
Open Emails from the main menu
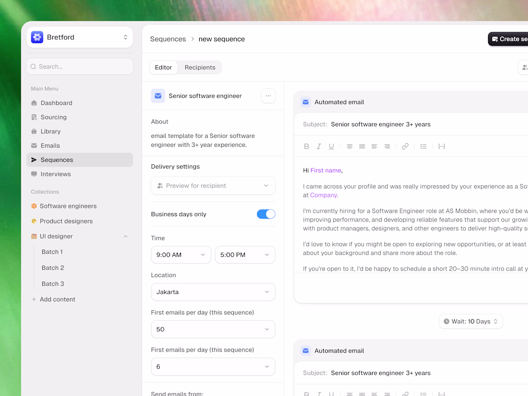click(x=80, y=145)
